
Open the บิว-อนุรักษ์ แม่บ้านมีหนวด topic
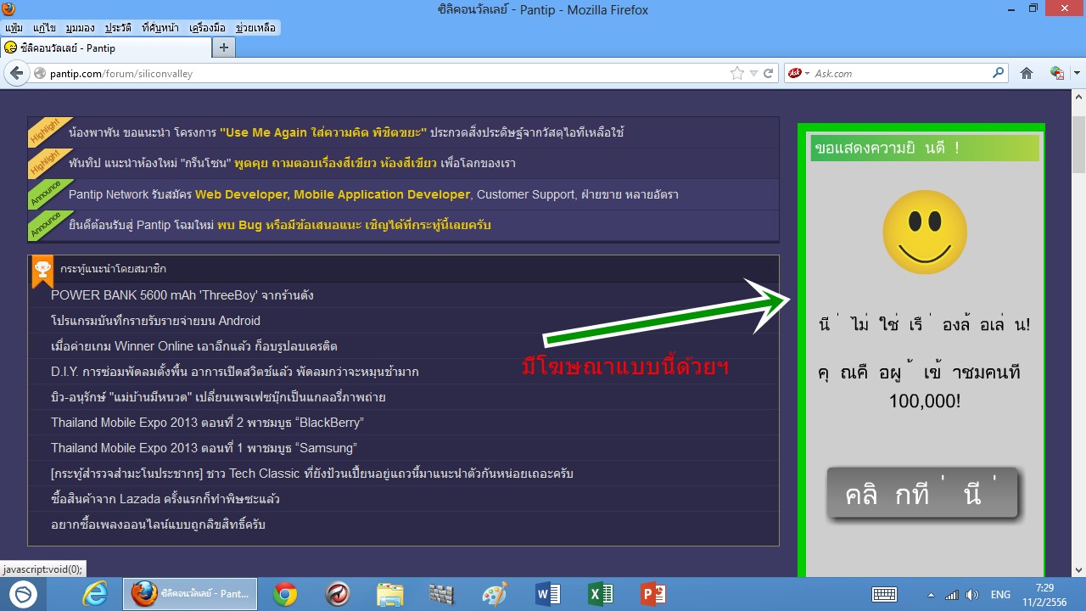tap(219, 397)
